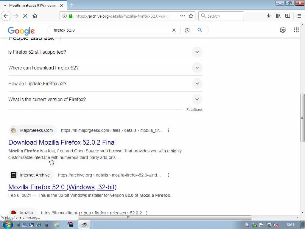This screenshot has height=229, width=305.
Task: Open the Firefox downloads panel
Action: 269,16
